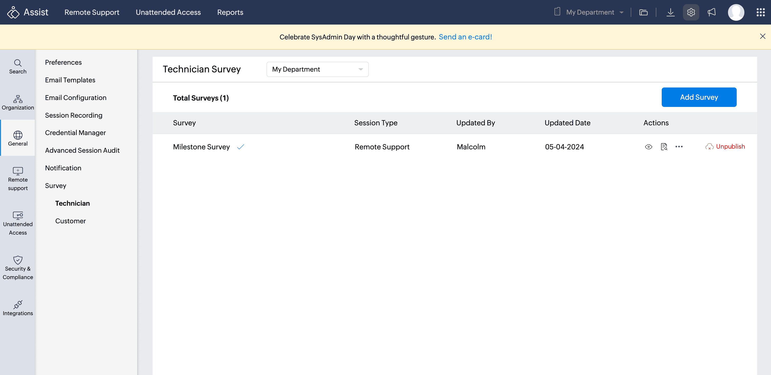Screen dimensions: 771x375
Task: Open the announcements megaphone icon
Action: coord(711,12)
